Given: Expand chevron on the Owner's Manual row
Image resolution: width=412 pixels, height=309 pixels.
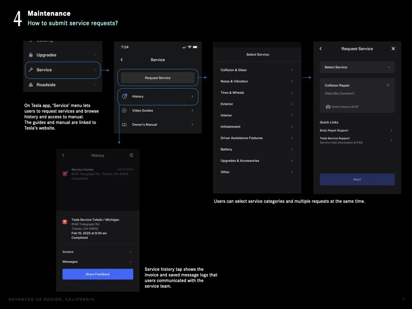Looking at the screenshot, I should pyautogui.click(x=192, y=125).
